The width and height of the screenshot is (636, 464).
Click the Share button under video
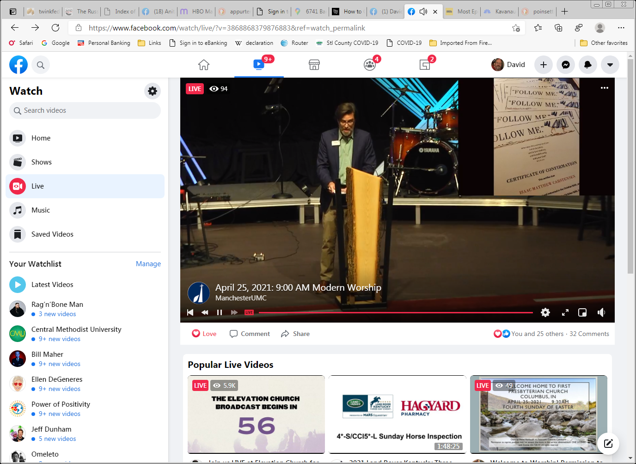point(295,334)
